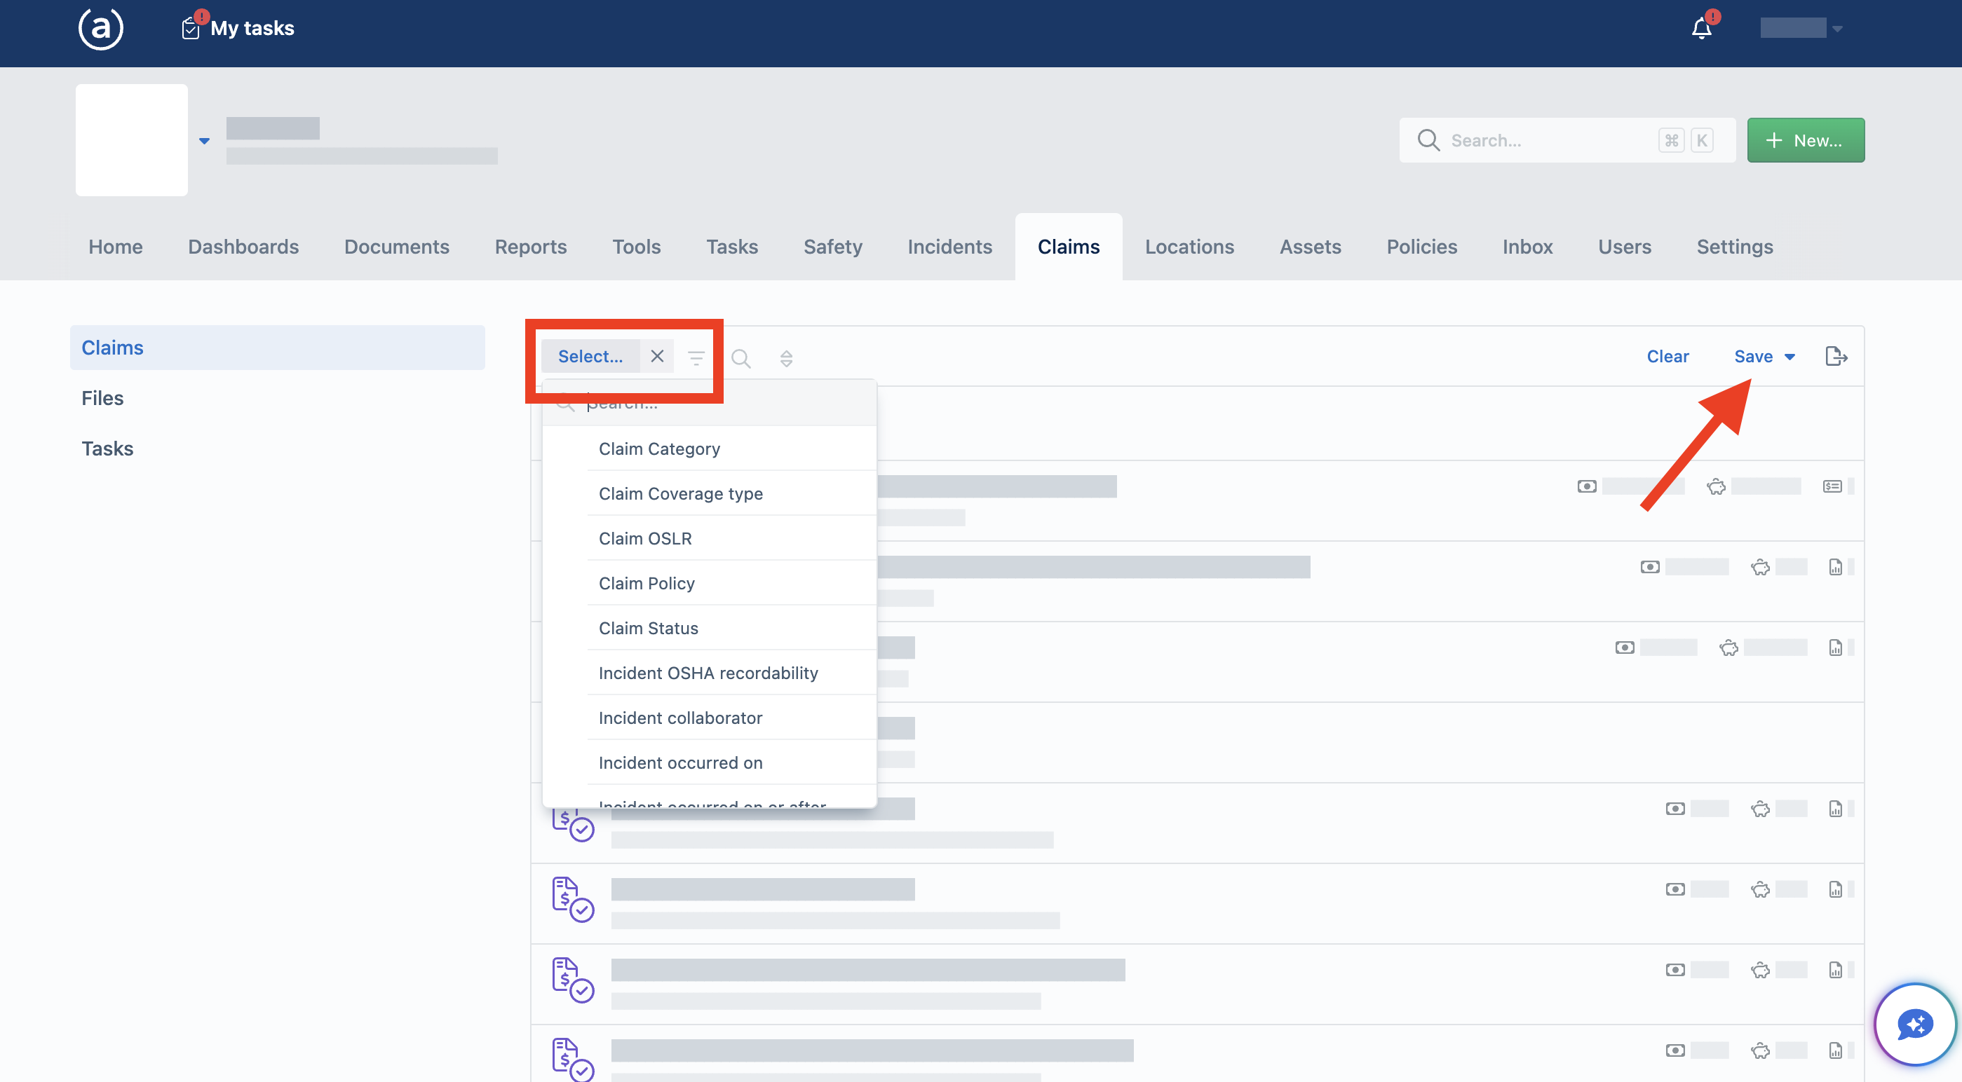Choose Claim Coverage type option

(x=709, y=493)
